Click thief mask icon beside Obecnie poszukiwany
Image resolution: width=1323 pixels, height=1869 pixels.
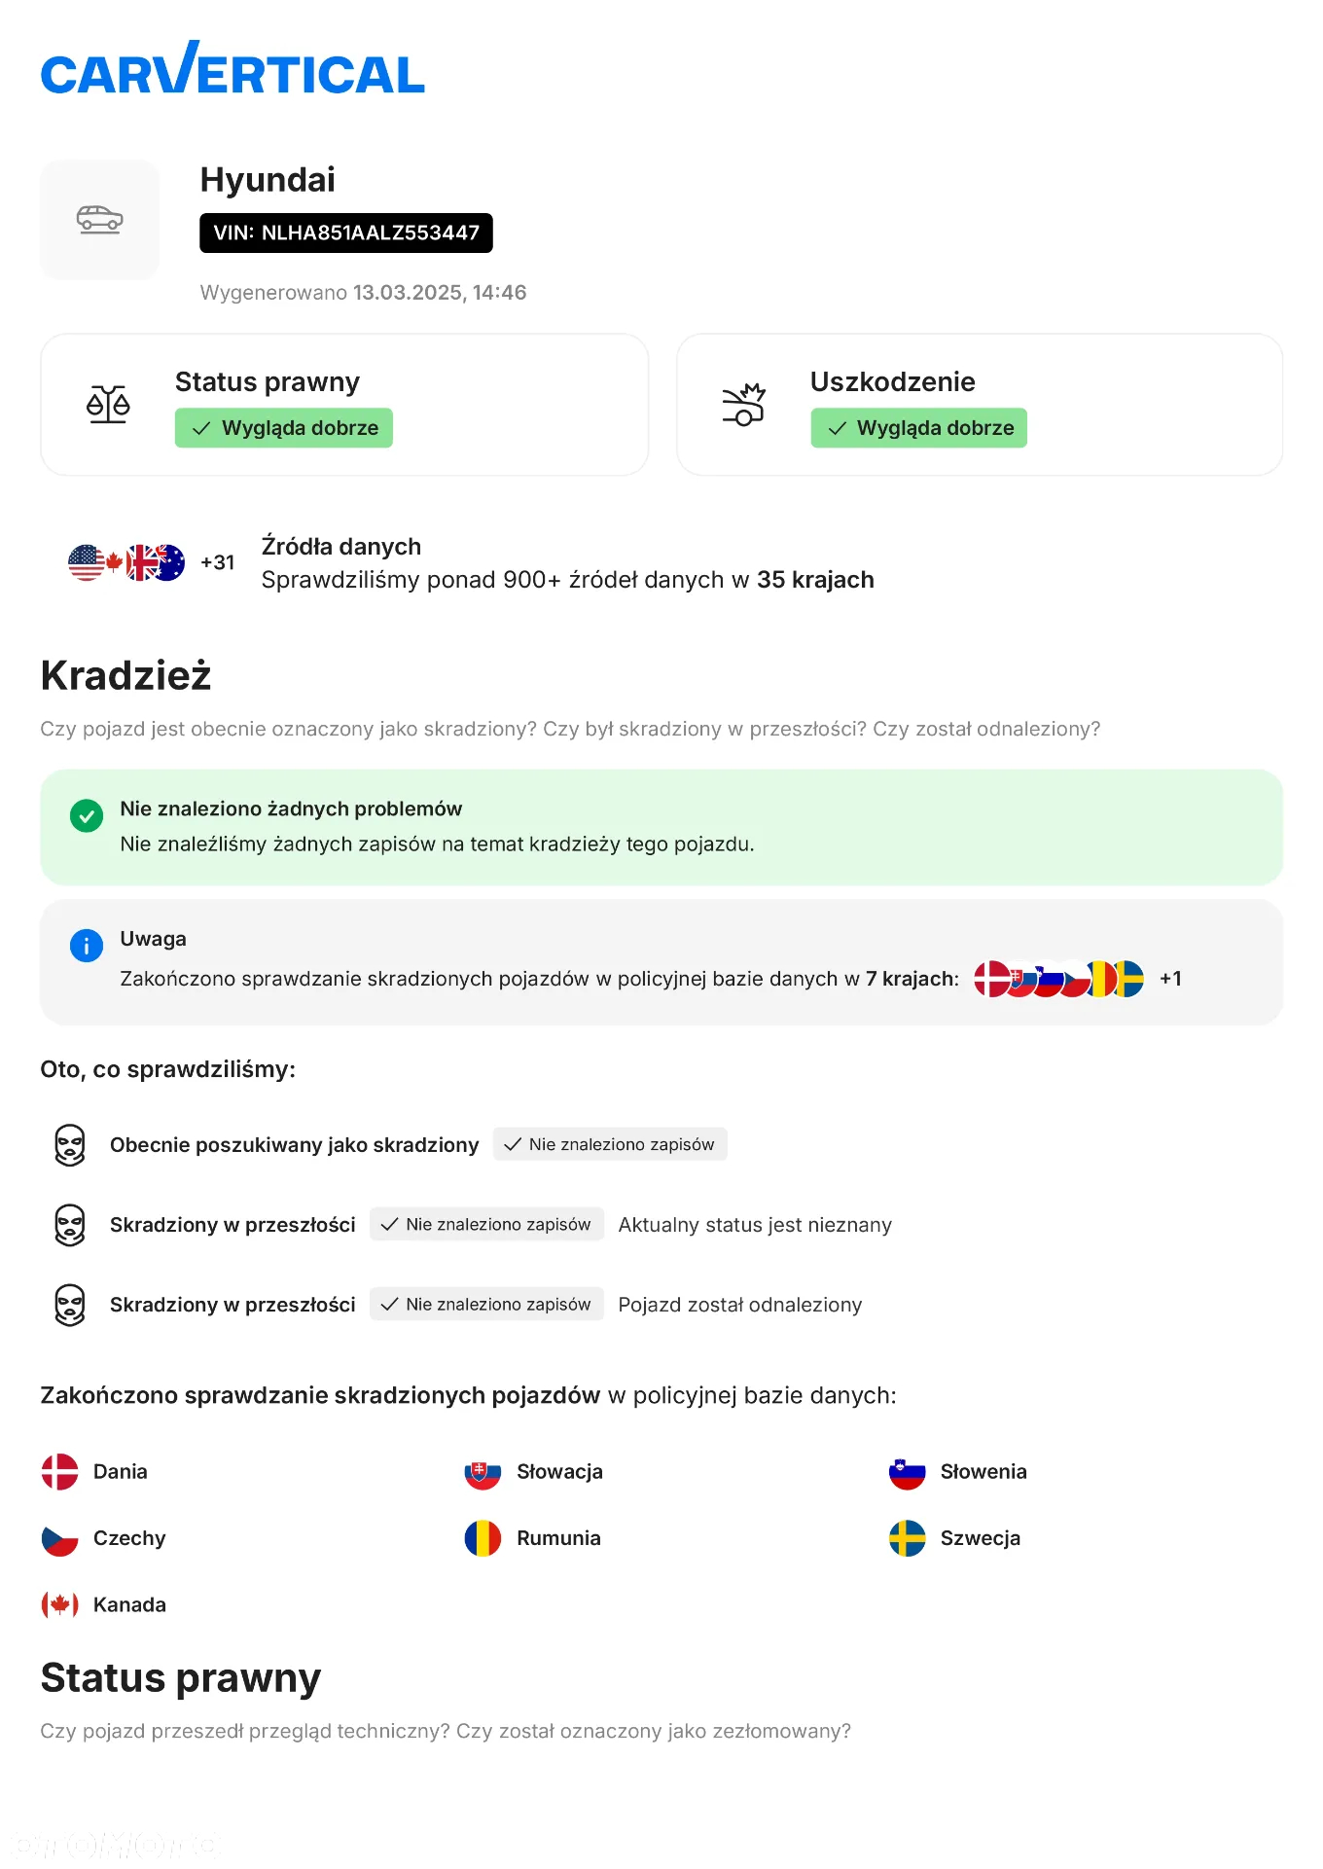70,1145
